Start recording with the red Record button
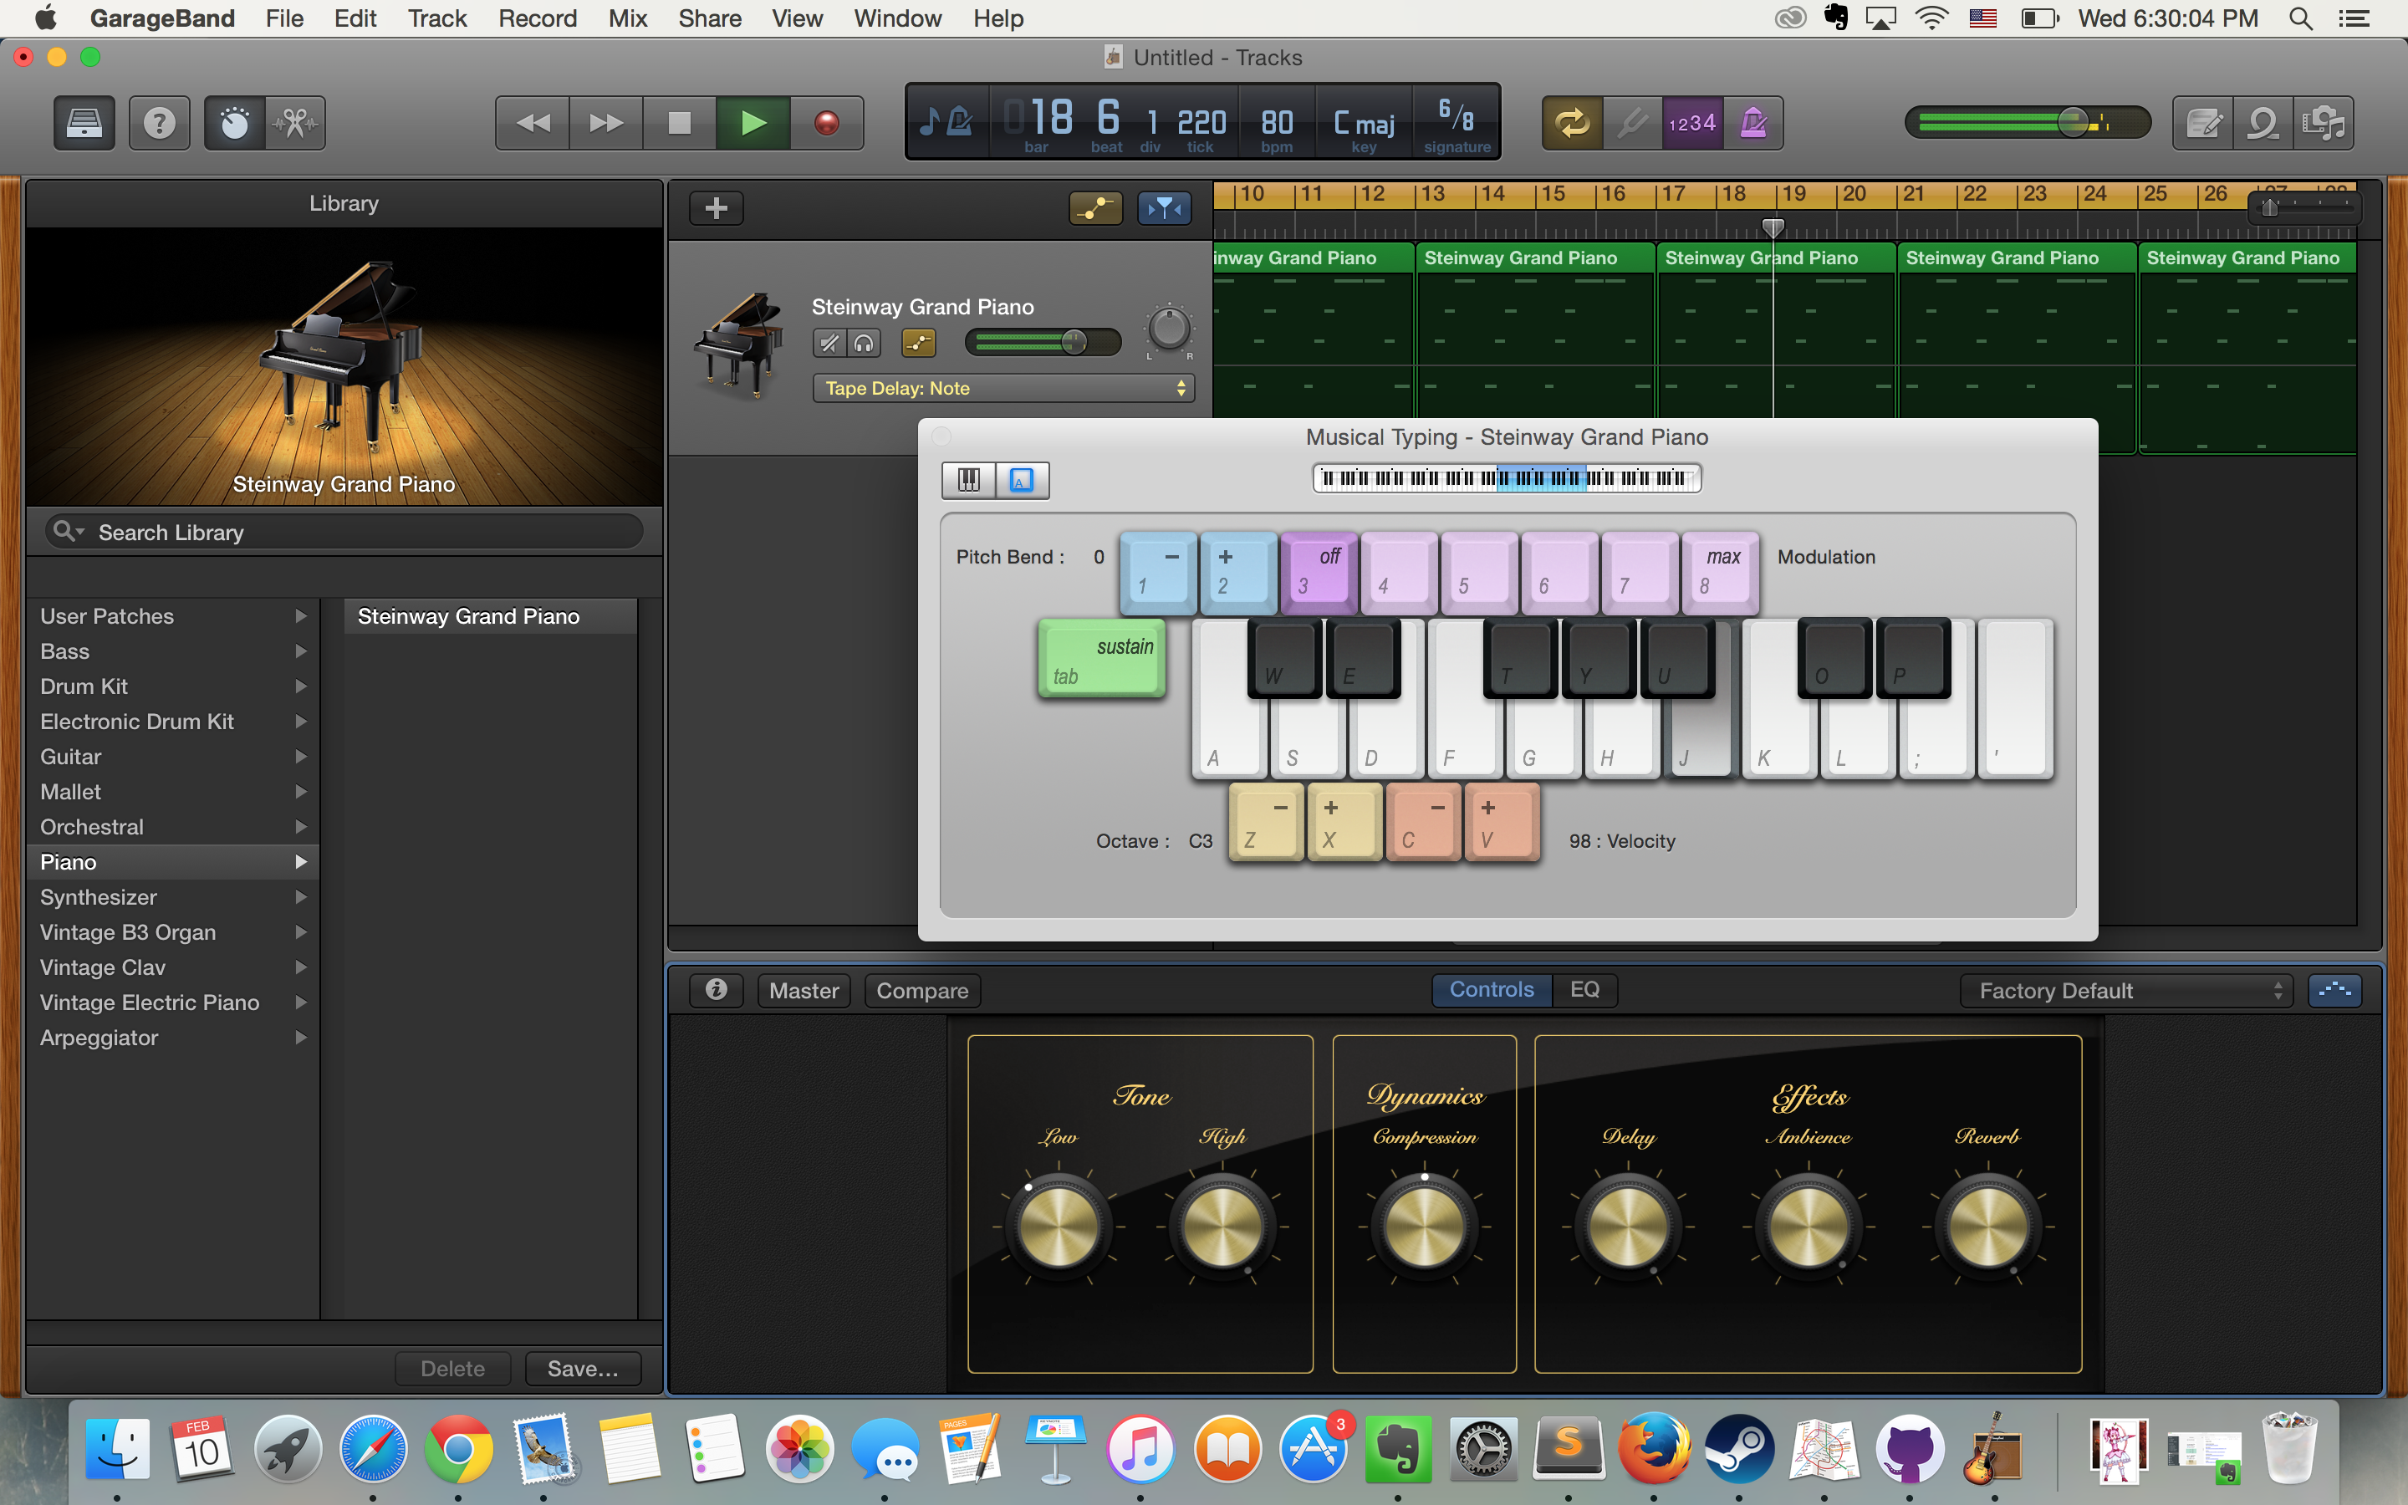2408x1505 pixels. (827, 124)
